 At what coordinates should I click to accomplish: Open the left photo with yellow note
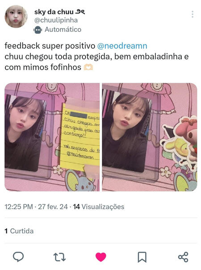52,137
